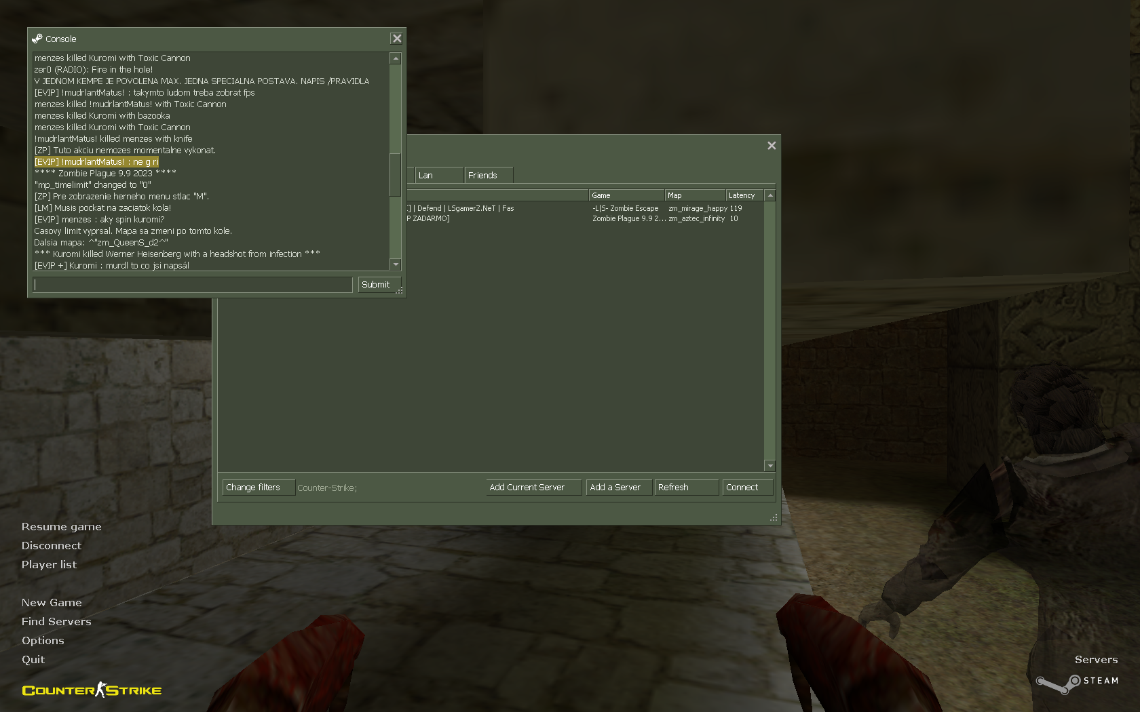This screenshot has width=1140, height=712.
Task: Close the Console window
Action: point(397,39)
